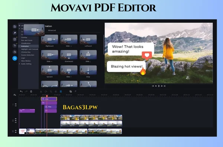Click the blue Clip properties icon

[x=61, y=91]
